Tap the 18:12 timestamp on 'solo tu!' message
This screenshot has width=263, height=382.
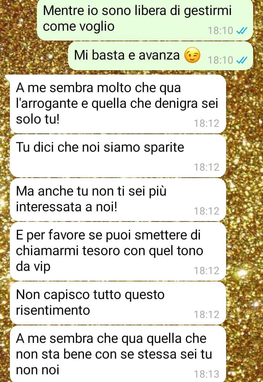click(x=206, y=123)
